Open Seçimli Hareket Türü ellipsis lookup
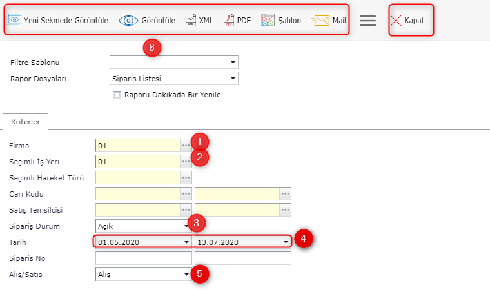490x290 pixels. [186, 177]
